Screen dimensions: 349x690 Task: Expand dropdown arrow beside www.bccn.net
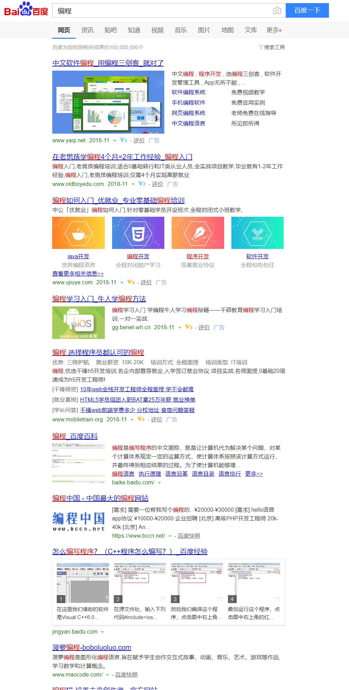click(x=170, y=536)
